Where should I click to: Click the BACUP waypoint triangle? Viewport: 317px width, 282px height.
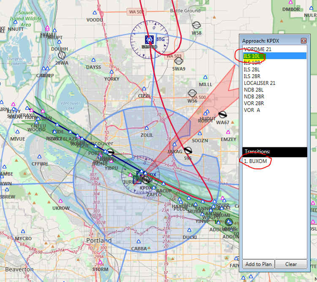coord(163,184)
